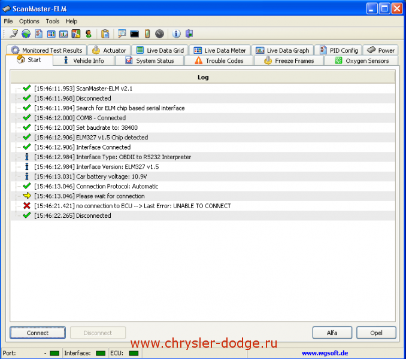Select the Oxygen Sensors tab
This screenshot has height=359, width=406.
(x=362, y=60)
